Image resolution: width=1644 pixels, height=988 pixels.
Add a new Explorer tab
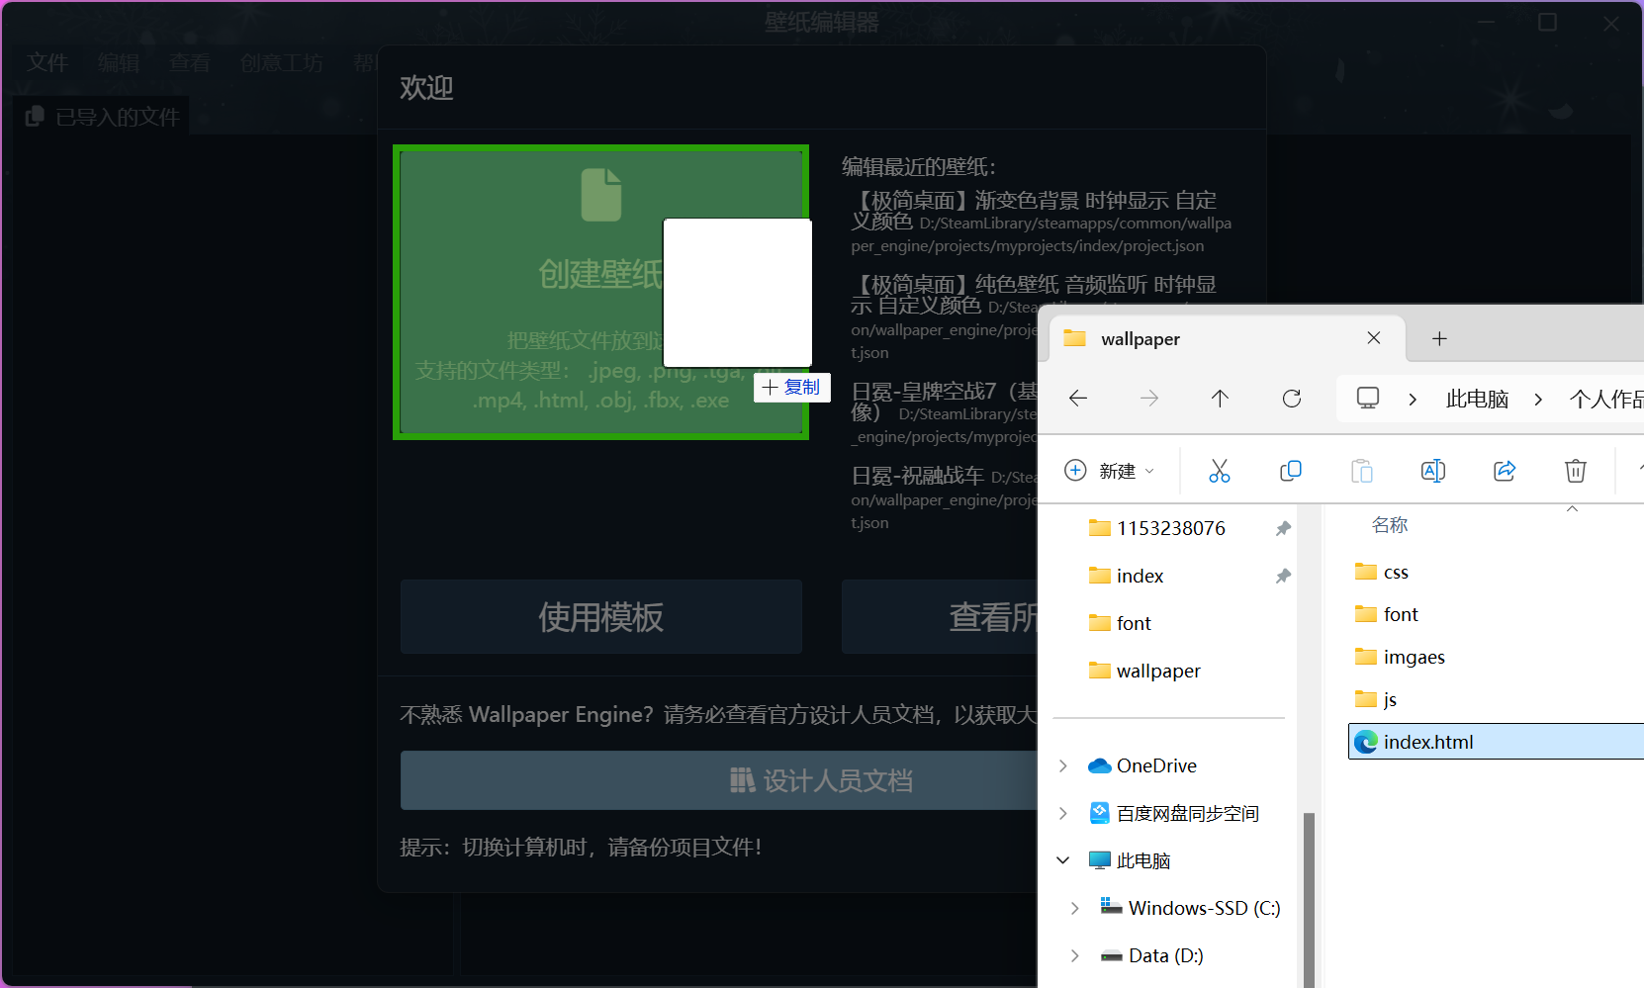[x=1439, y=339]
